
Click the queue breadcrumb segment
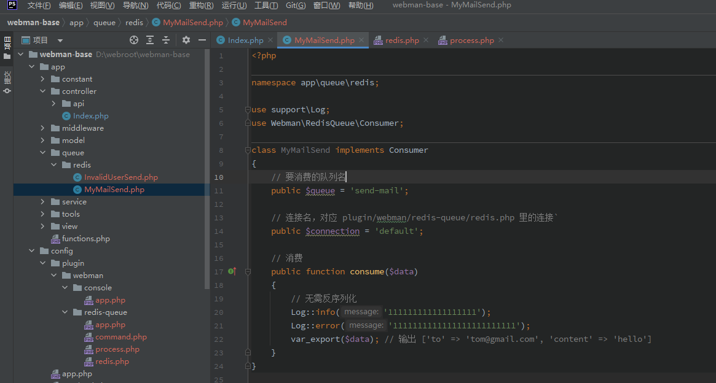point(104,22)
